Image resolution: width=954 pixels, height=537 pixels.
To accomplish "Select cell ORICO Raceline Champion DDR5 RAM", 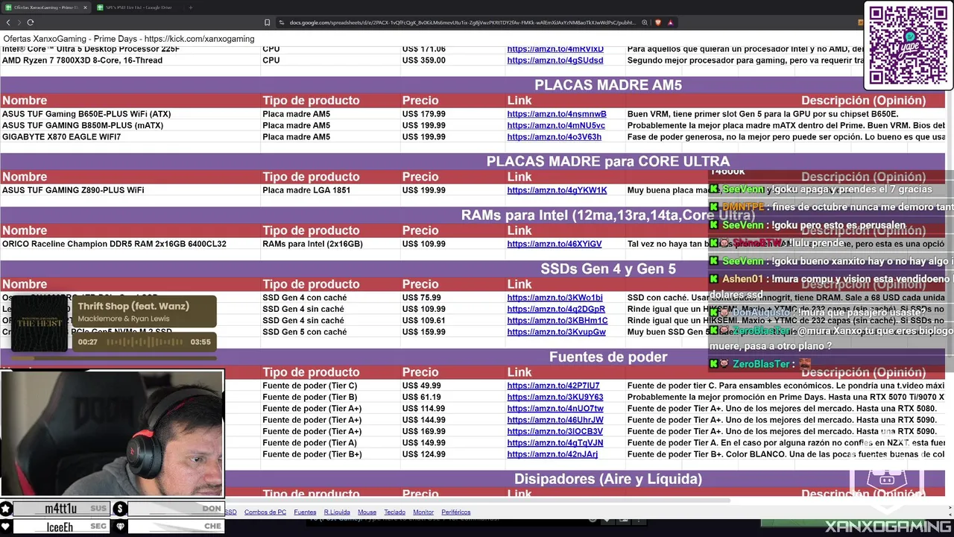I will (130, 244).
